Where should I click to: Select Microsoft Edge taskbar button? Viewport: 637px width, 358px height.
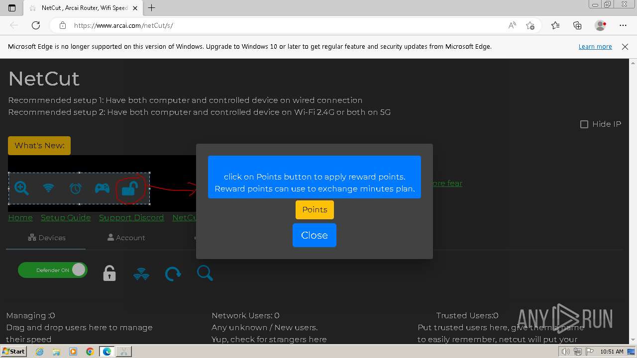tap(107, 352)
